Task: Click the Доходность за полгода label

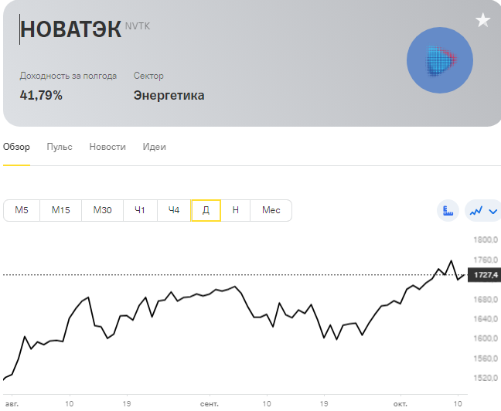Action: (x=68, y=76)
